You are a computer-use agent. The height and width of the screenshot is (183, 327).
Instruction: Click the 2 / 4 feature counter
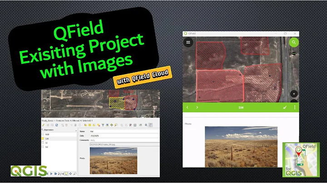pyautogui.click(x=61, y=173)
